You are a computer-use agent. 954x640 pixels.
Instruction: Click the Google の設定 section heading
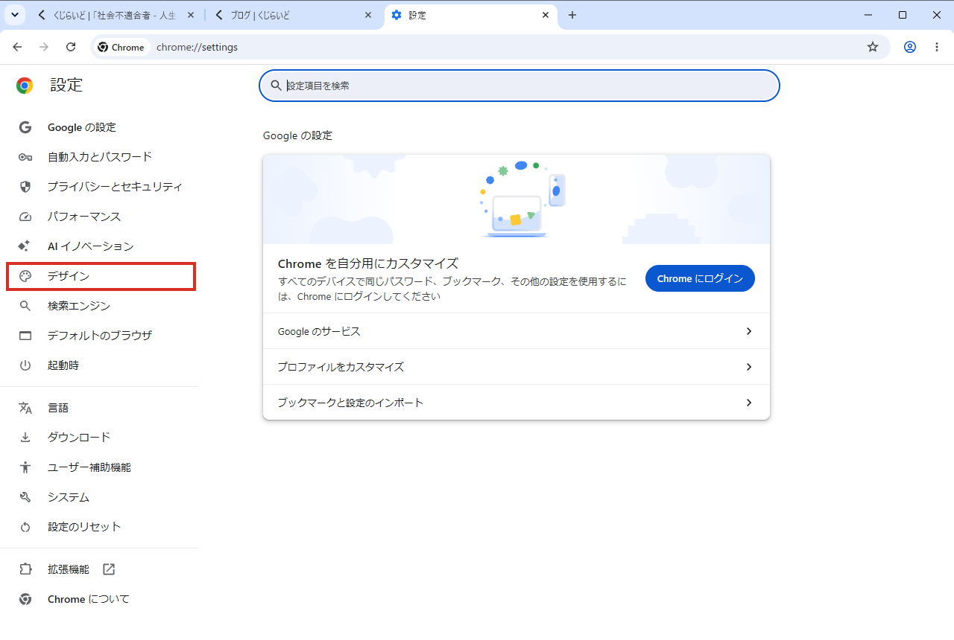(x=297, y=135)
